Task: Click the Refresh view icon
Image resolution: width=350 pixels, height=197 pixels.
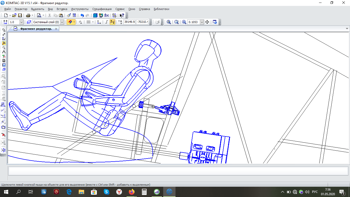Action: tap(215, 22)
